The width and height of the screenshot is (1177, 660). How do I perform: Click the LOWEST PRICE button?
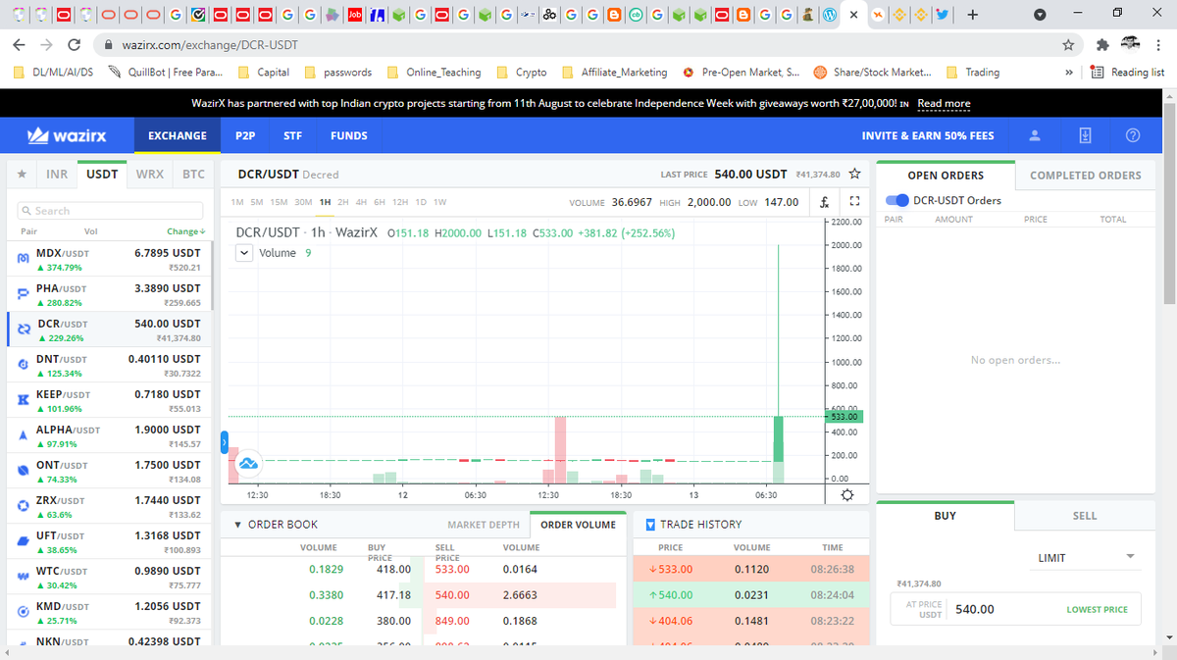click(1097, 609)
